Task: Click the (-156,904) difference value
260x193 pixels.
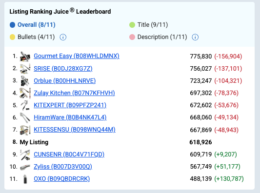Action: (228, 57)
